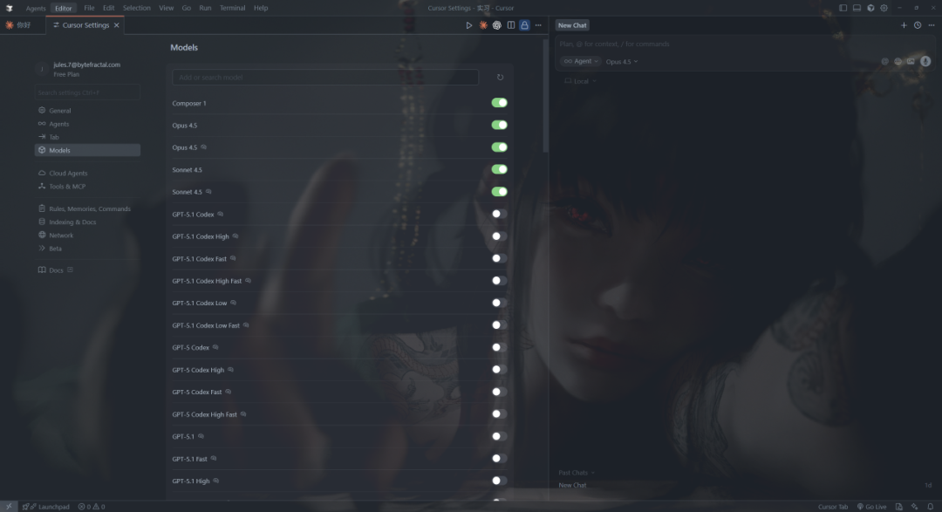Viewport: 942px width, 512px height.
Task: Open Agents settings section
Action: coord(88,124)
